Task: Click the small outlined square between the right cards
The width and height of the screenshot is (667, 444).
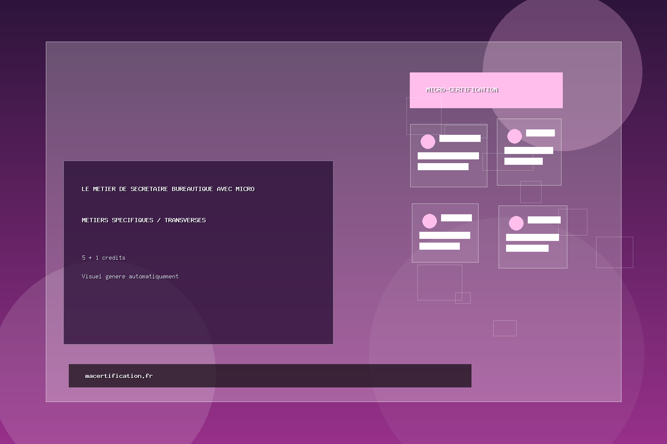Action: pyautogui.click(x=531, y=192)
